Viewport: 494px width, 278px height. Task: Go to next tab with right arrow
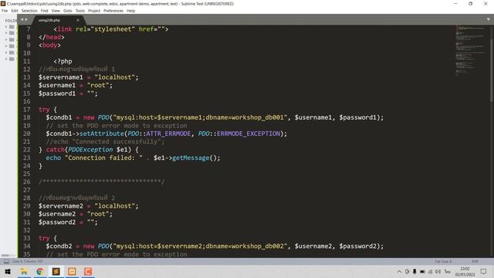(26, 20)
